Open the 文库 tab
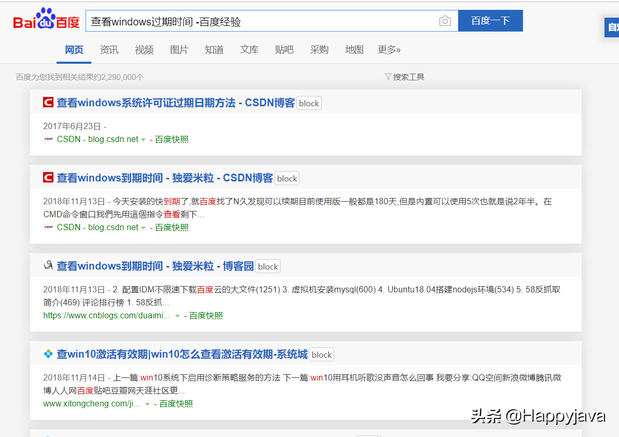 [249, 50]
